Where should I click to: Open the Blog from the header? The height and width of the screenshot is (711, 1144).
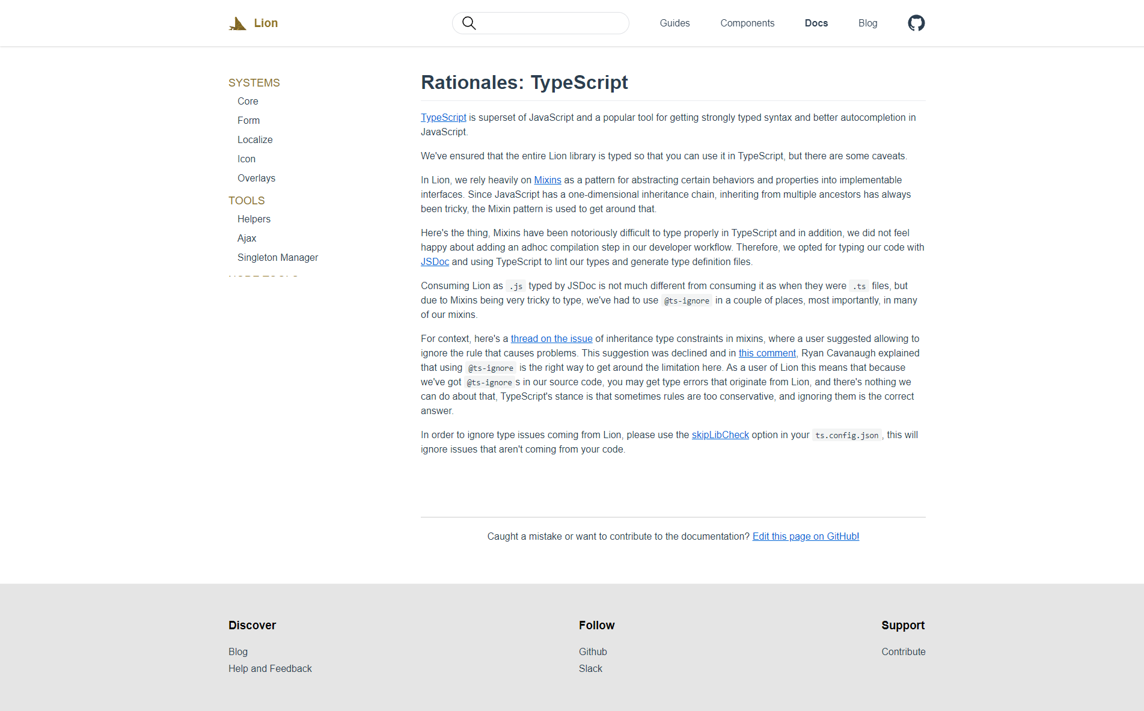pyautogui.click(x=867, y=23)
